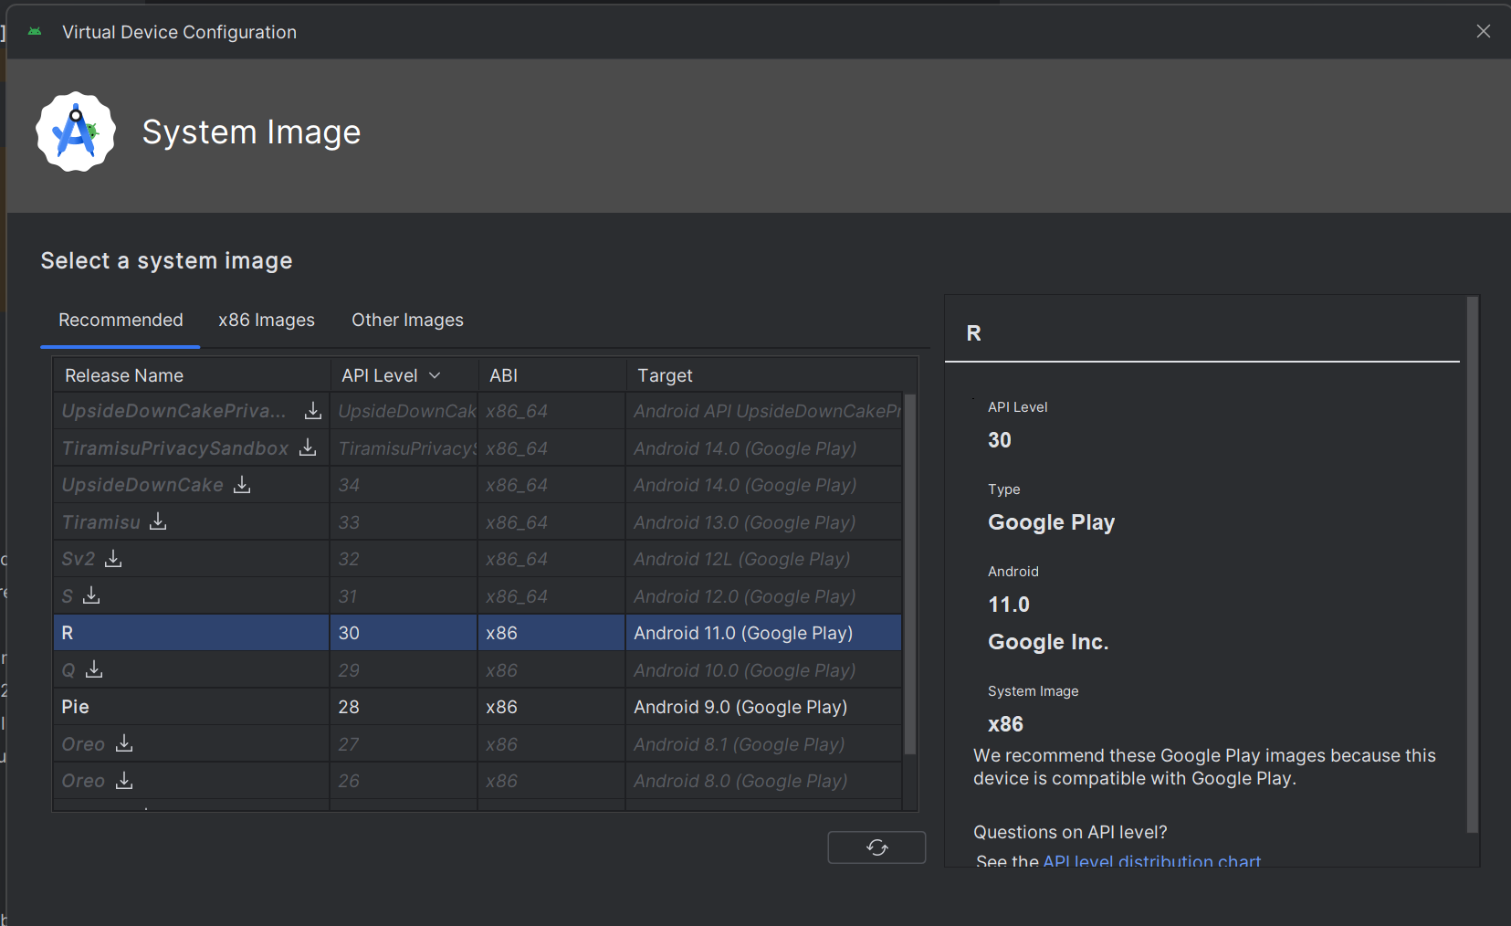Sort by API Level column arrow
Viewport: 1511px width, 926px height.
coord(435,375)
